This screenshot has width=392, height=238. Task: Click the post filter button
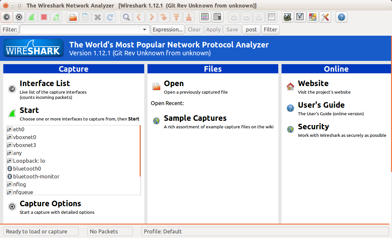point(251,29)
